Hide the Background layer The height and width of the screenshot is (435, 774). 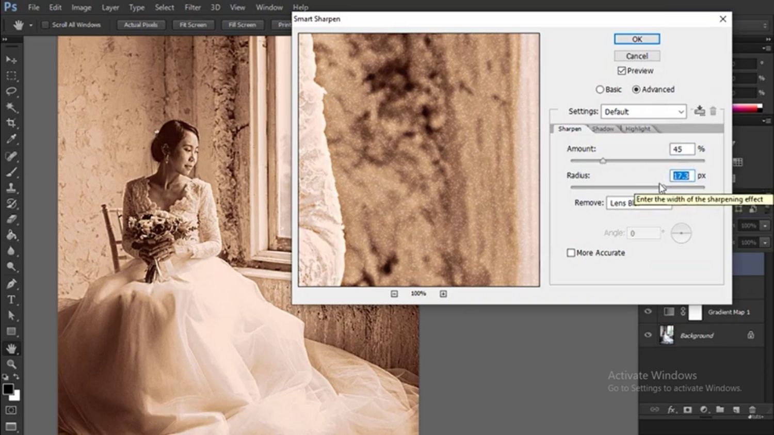pyautogui.click(x=648, y=335)
